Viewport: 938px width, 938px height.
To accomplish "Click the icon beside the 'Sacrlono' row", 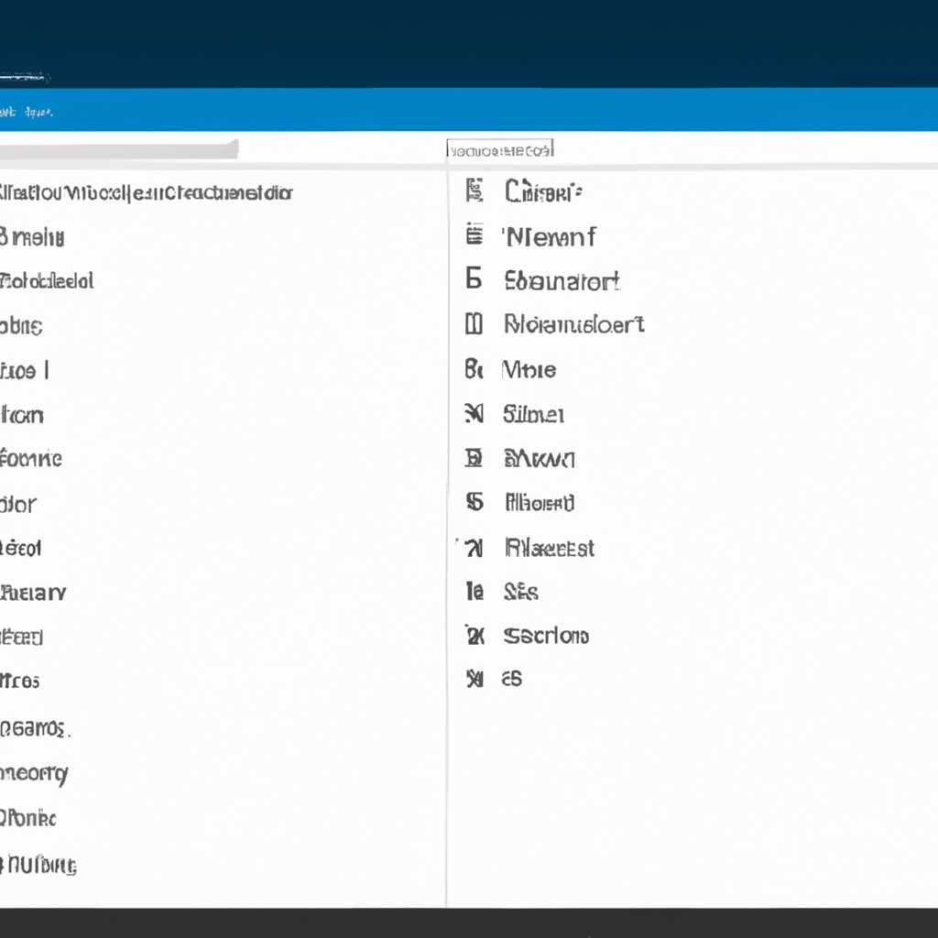I will click(x=475, y=636).
